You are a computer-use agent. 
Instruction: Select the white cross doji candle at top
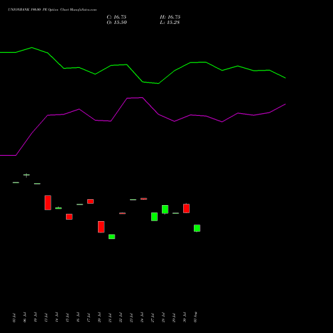click(27, 175)
